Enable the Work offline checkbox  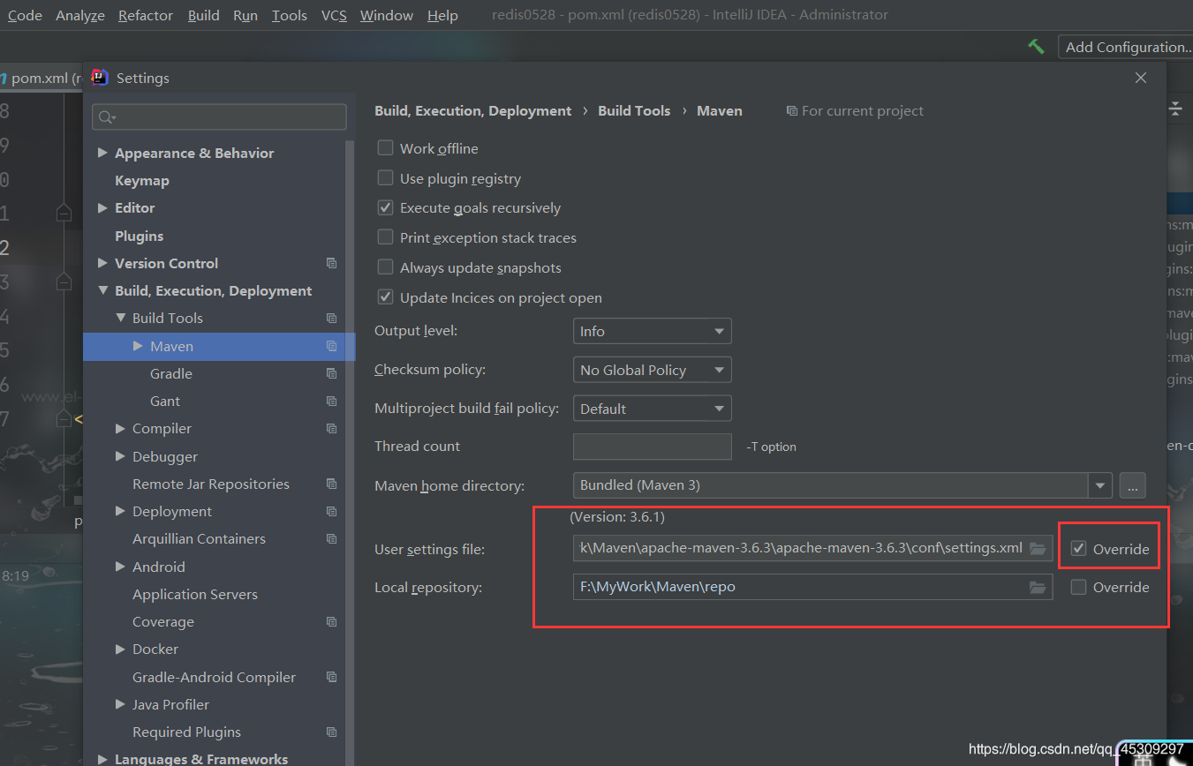pos(385,148)
